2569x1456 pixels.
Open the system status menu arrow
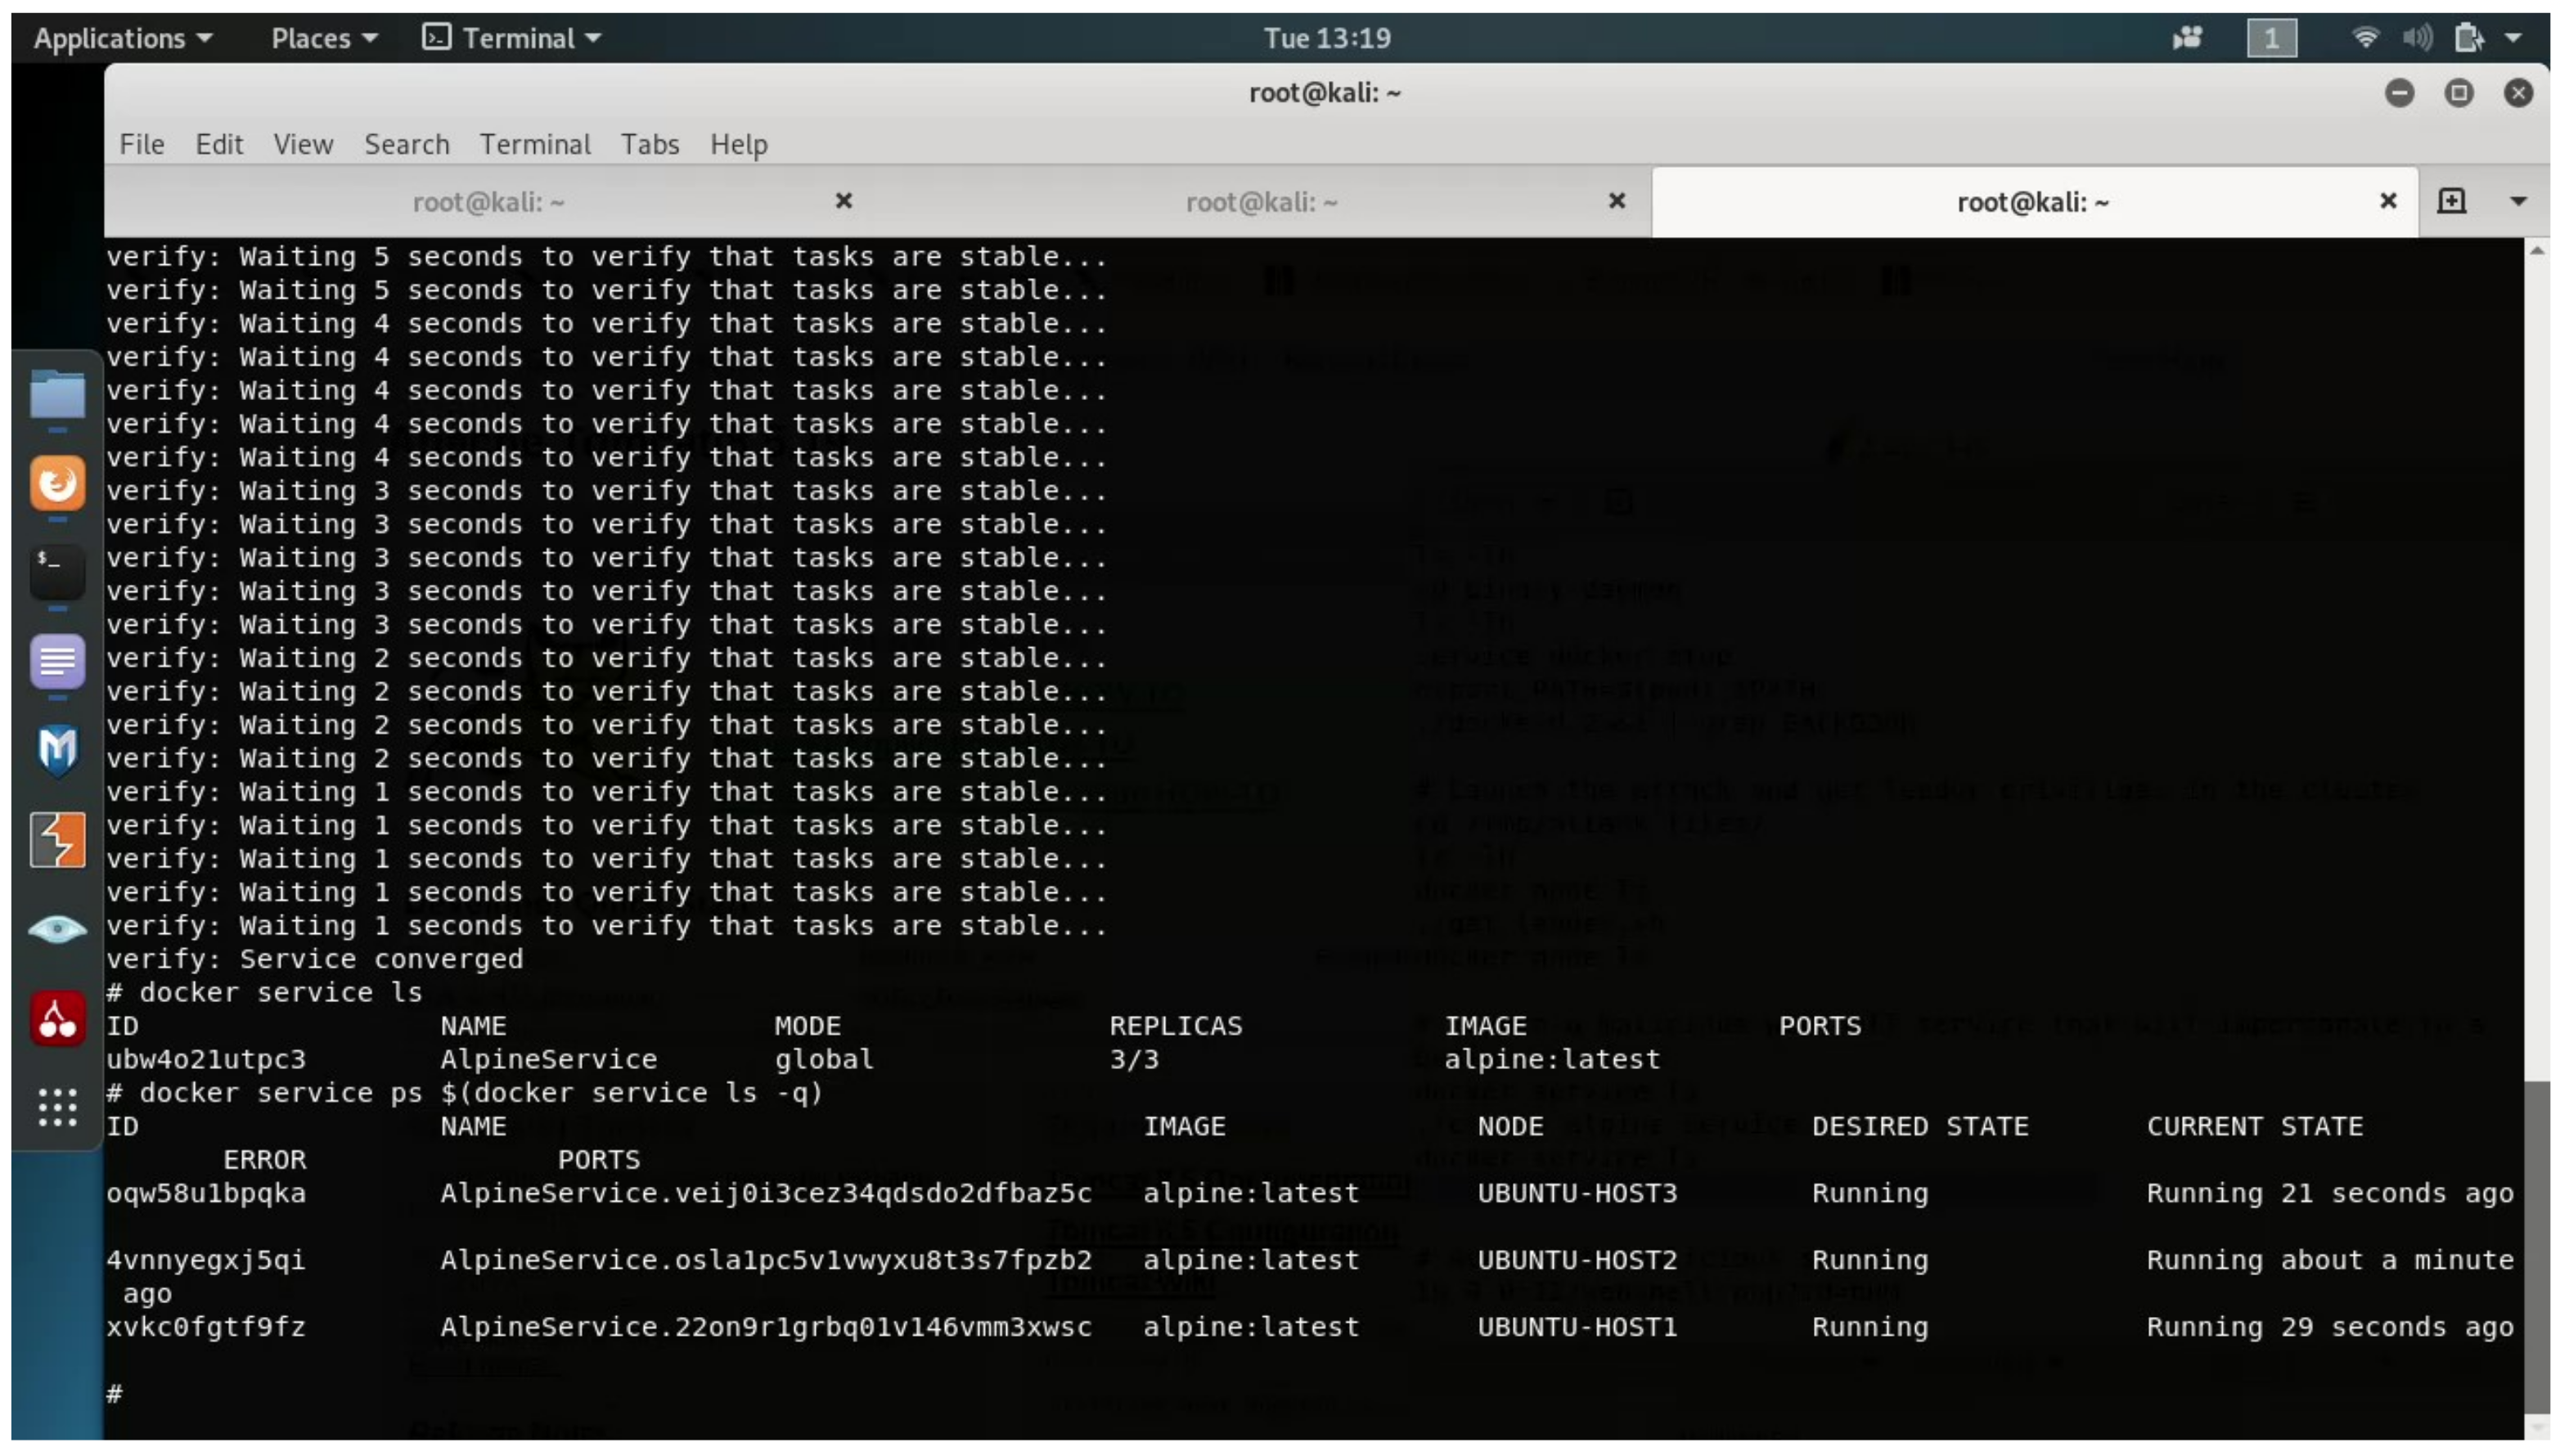2513,38
